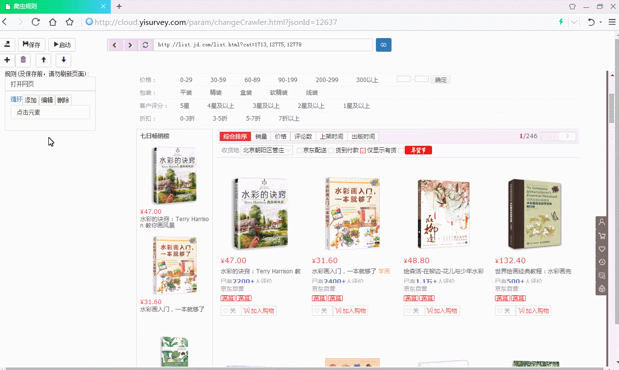Image resolution: width=619 pixels, height=370 pixels.
Task: Go forward in embedded page navigator
Action: click(x=130, y=45)
